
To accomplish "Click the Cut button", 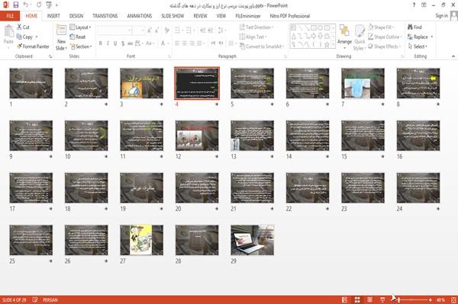I will [x=23, y=27].
